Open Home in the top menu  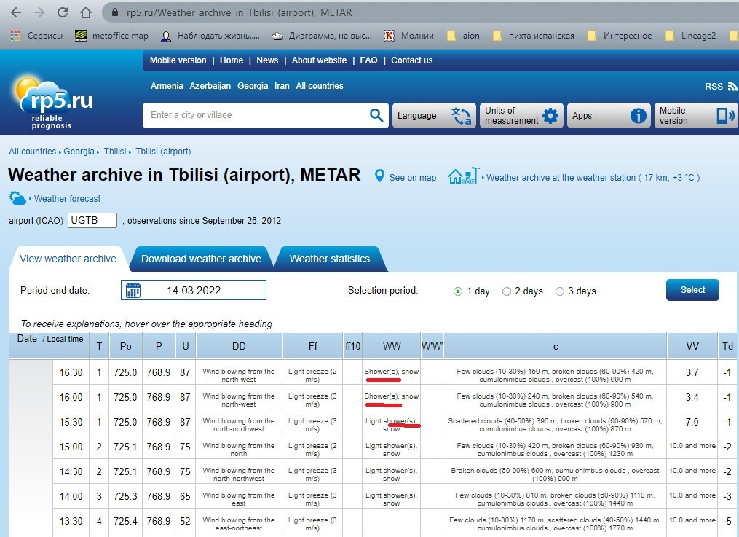[232, 60]
